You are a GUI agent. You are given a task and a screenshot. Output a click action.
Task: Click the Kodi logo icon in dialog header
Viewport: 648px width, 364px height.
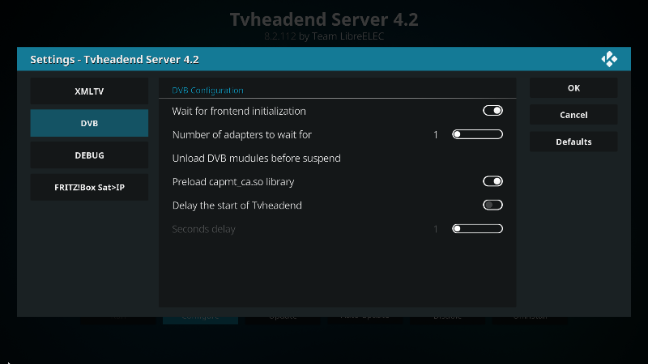(x=609, y=59)
